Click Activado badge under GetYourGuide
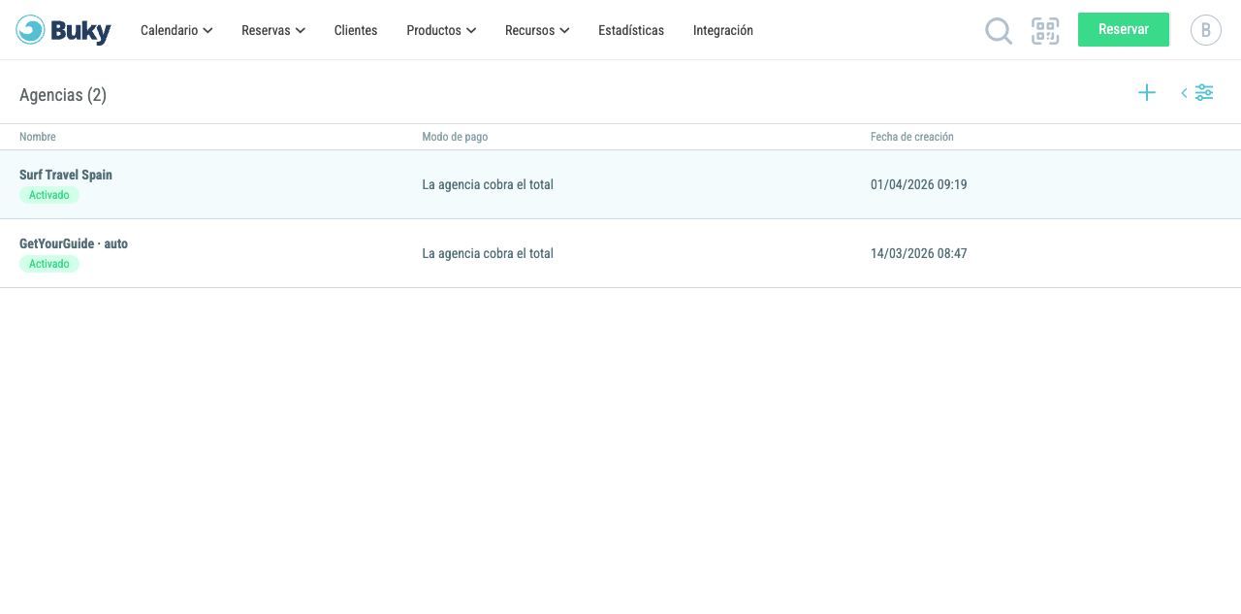 [x=49, y=264]
